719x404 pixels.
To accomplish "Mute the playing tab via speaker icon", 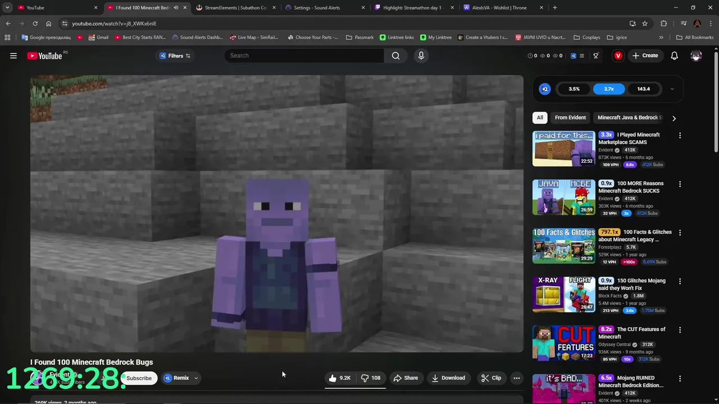I will click(176, 8).
